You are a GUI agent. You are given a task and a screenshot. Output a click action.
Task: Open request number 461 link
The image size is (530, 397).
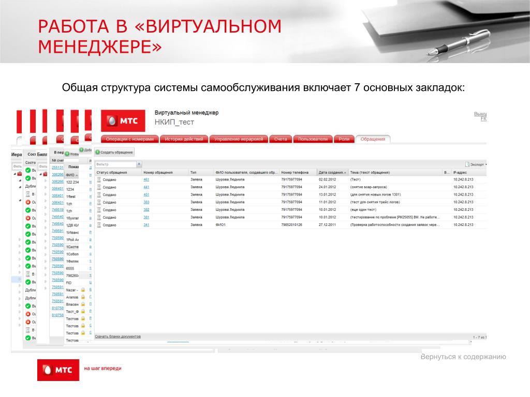click(x=146, y=179)
